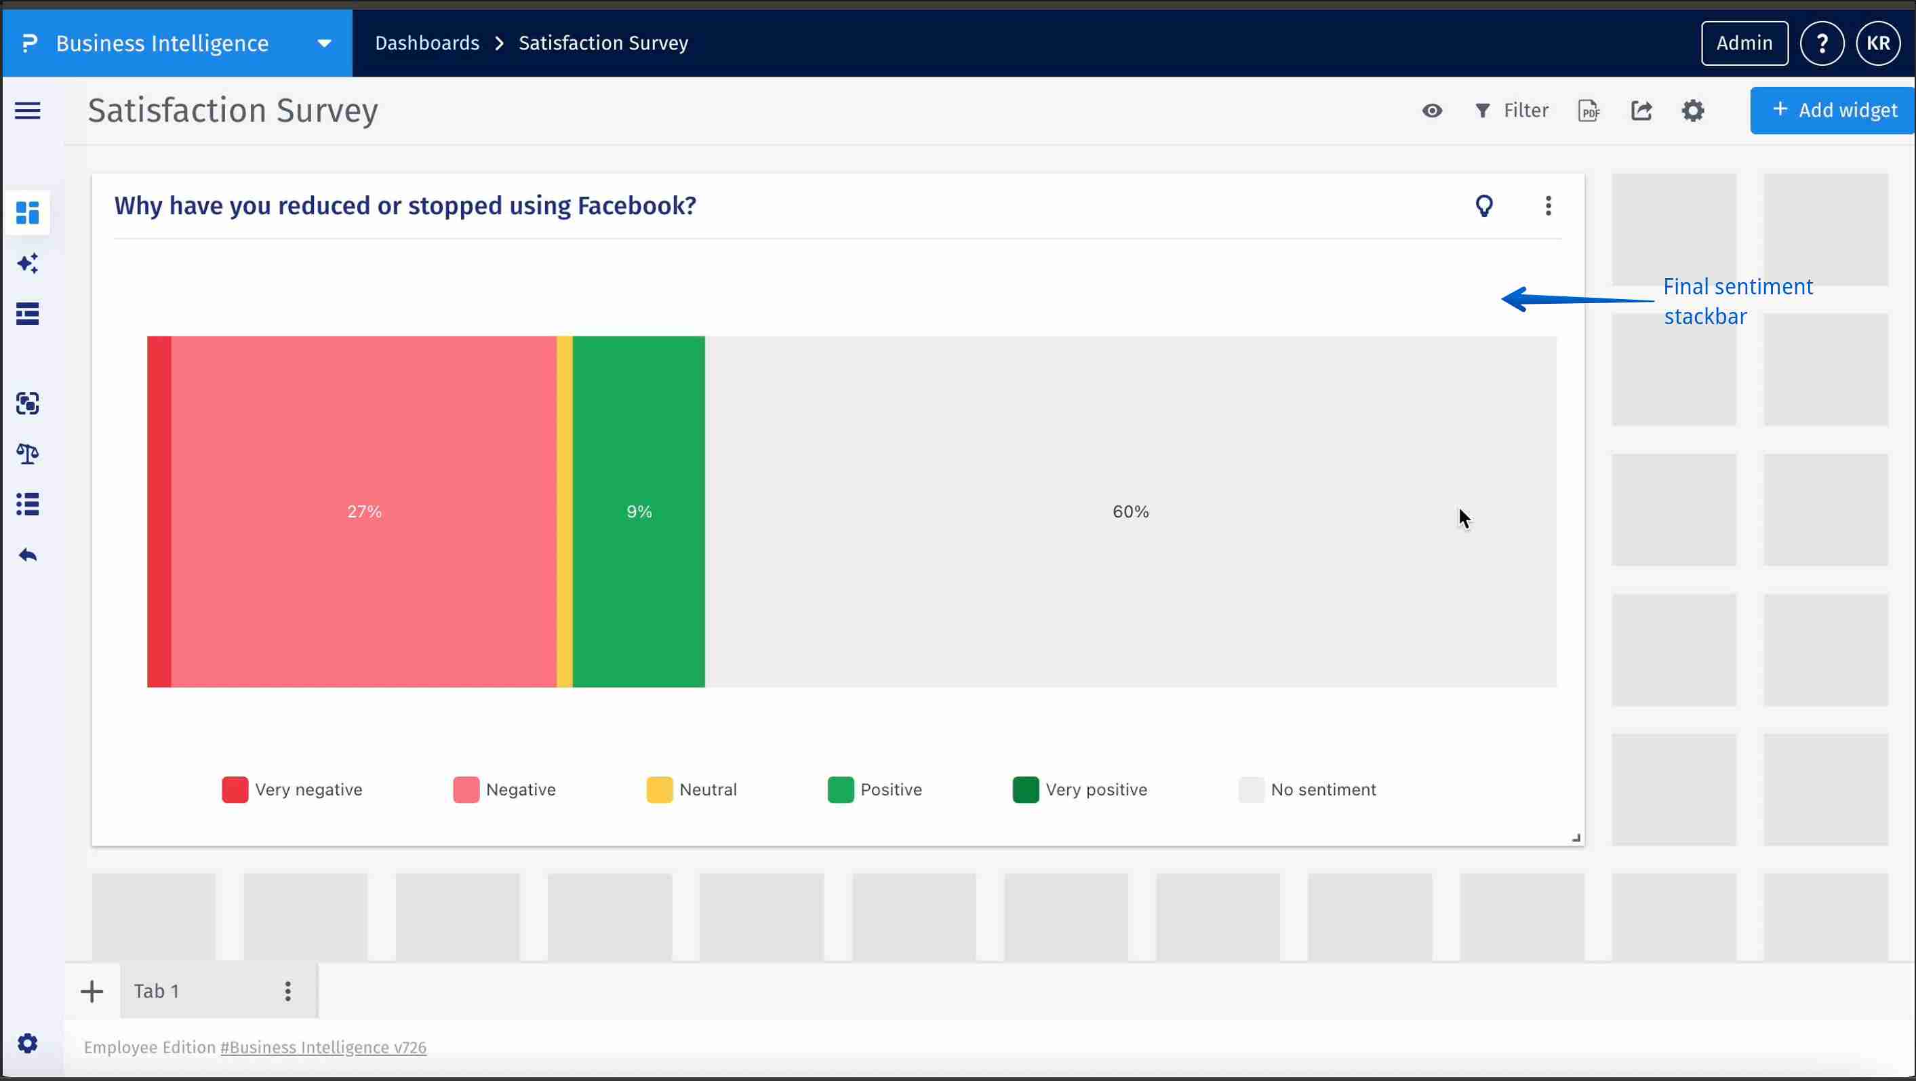Export the dashboard as PDF
The image size is (1916, 1081).
click(x=1589, y=110)
